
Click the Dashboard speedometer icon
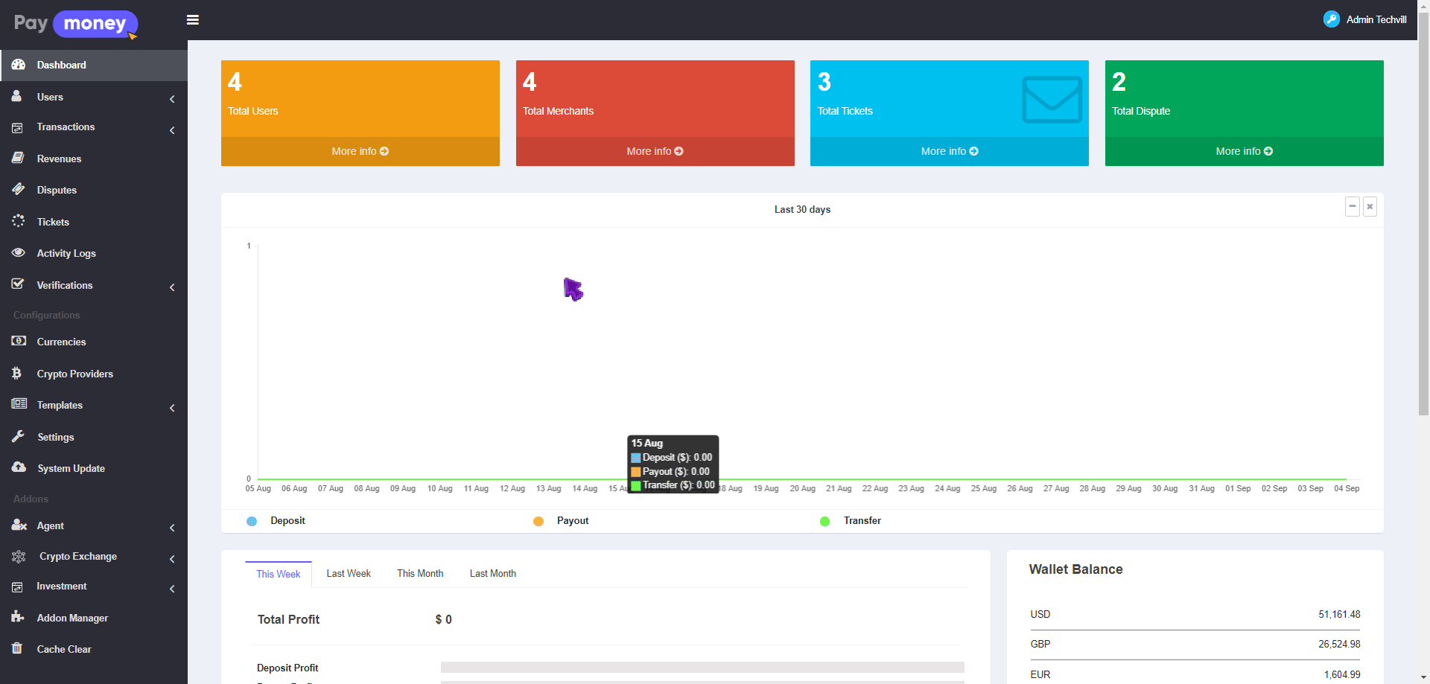19,65
